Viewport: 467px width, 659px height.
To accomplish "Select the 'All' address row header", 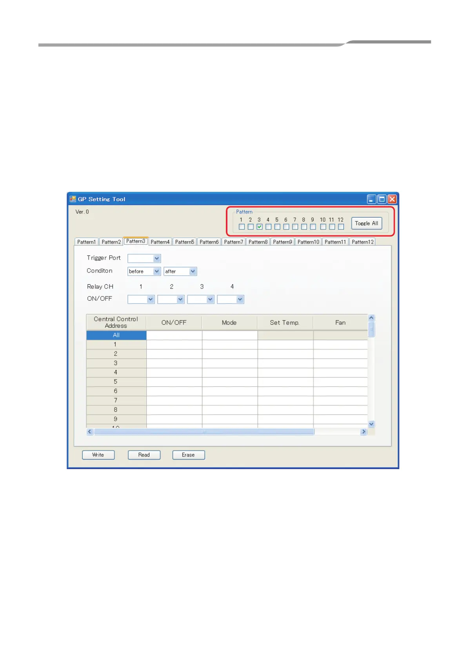I will pyautogui.click(x=116, y=335).
